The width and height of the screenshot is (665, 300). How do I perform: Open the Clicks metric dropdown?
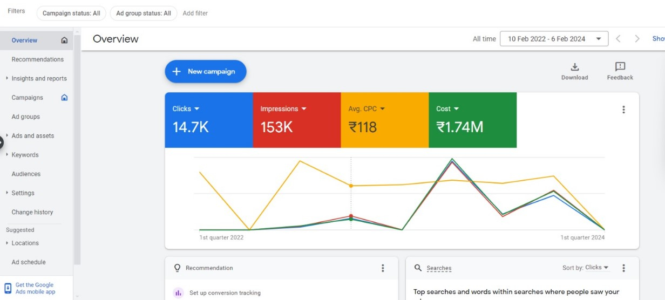(x=196, y=109)
